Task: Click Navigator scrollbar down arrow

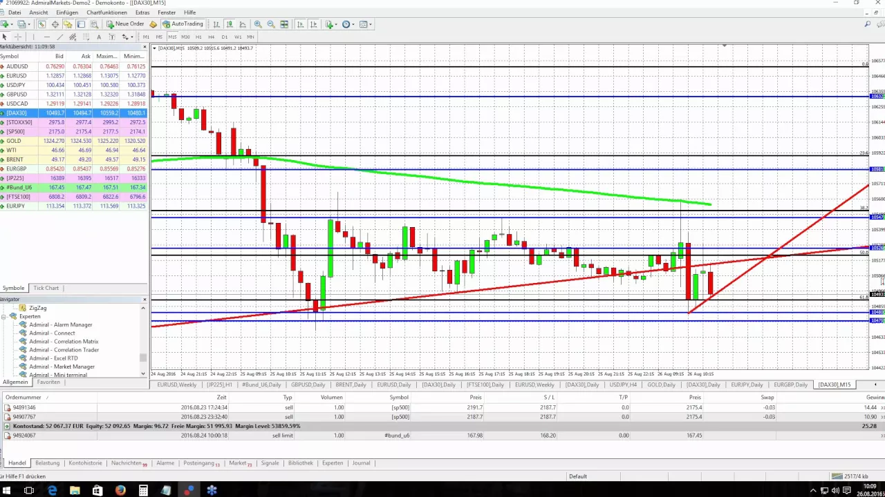Action: pos(143,374)
